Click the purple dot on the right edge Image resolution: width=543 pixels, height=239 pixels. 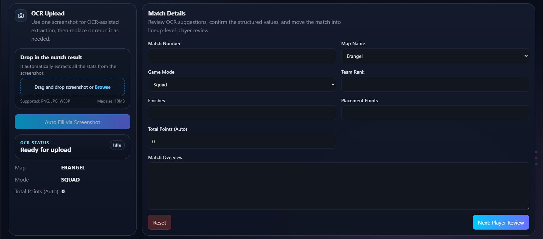(536, 152)
